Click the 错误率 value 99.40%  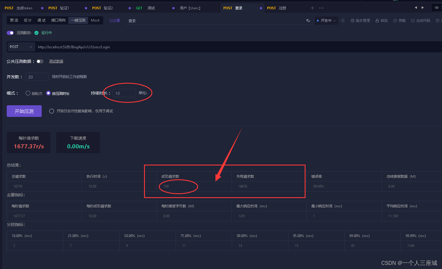pos(319,186)
